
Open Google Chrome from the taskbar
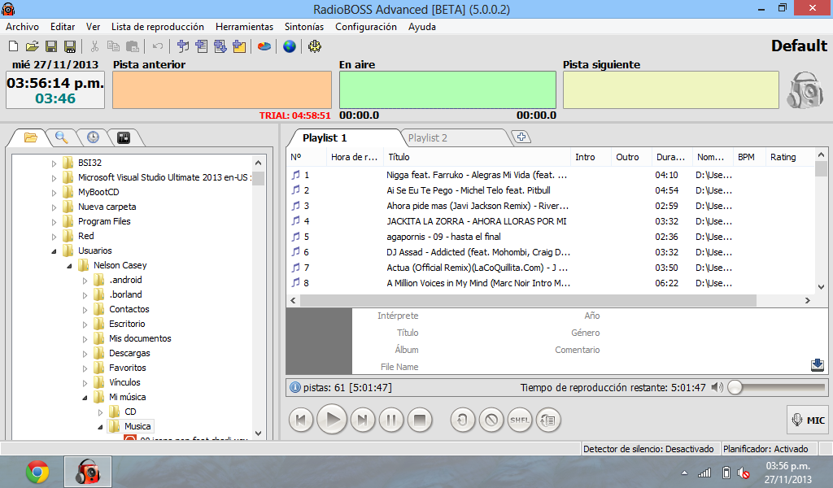pyautogui.click(x=37, y=472)
